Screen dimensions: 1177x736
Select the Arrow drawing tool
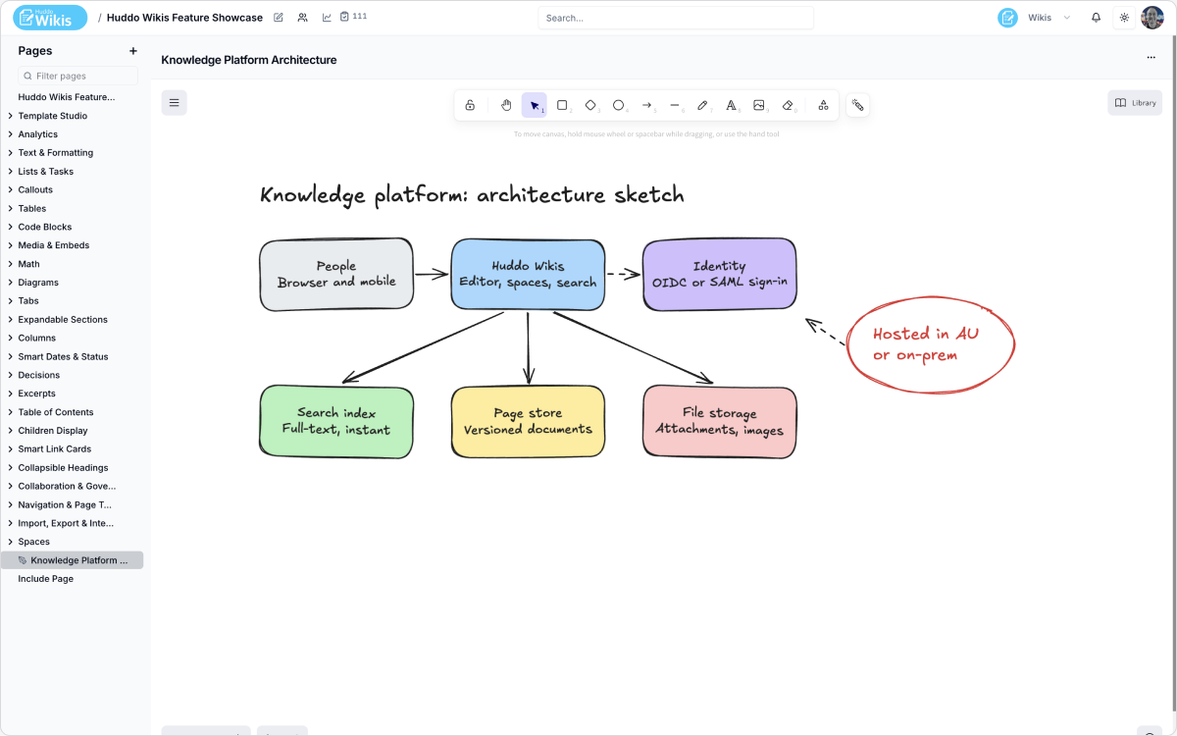coord(646,105)
